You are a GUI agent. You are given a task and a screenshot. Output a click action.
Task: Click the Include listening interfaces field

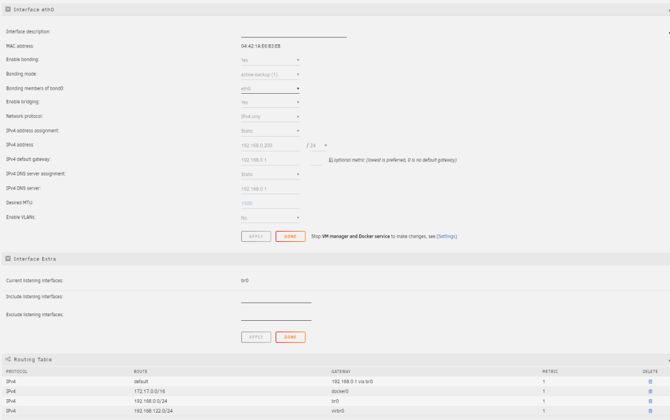pos(276,298)
